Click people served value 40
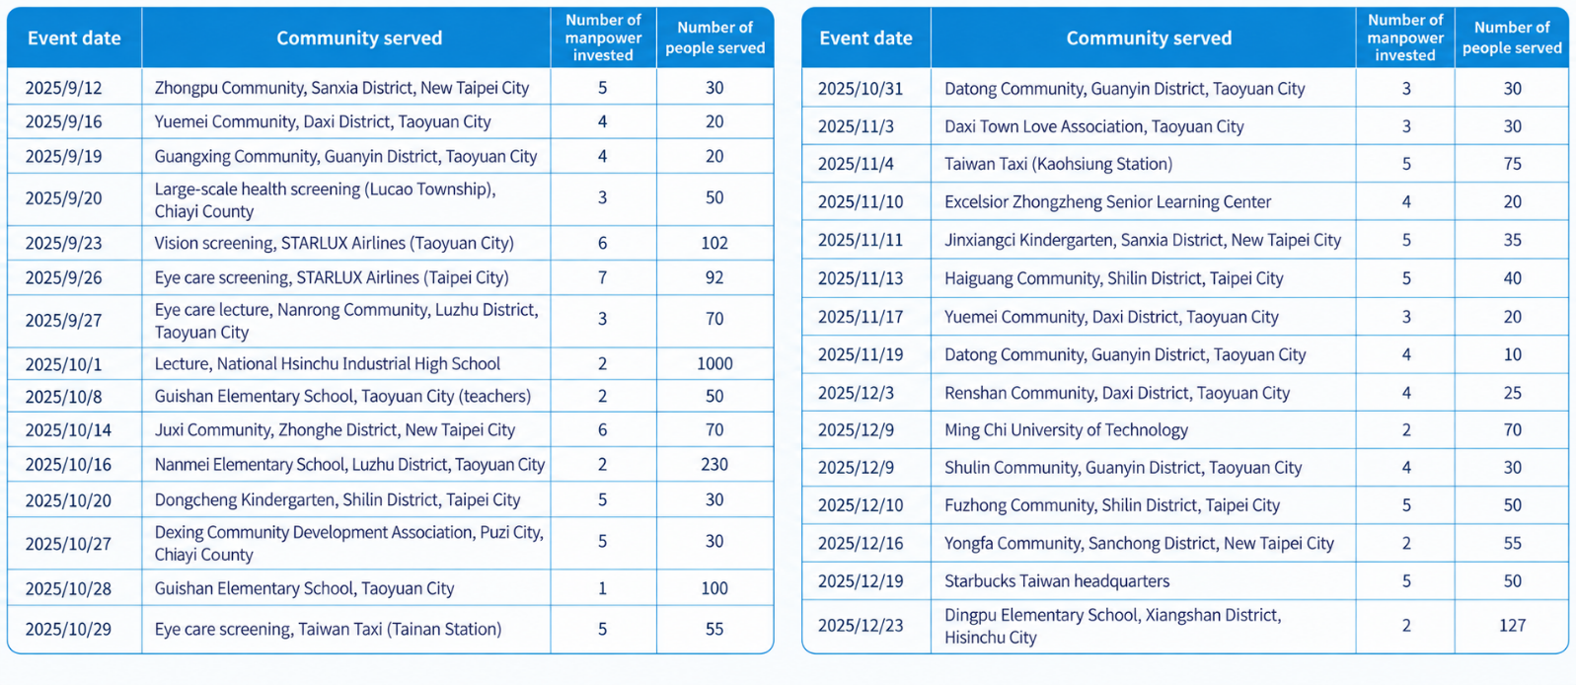1576x685 pixels. (1512, 278)
